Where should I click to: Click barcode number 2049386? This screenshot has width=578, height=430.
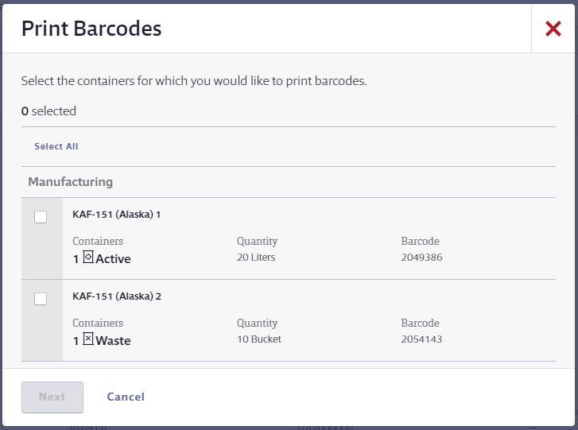click(421, 258)
